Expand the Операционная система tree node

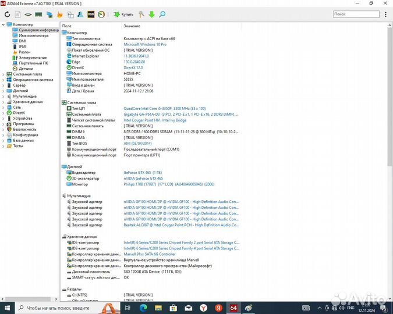pyautogui.click(x=3, y=80)
